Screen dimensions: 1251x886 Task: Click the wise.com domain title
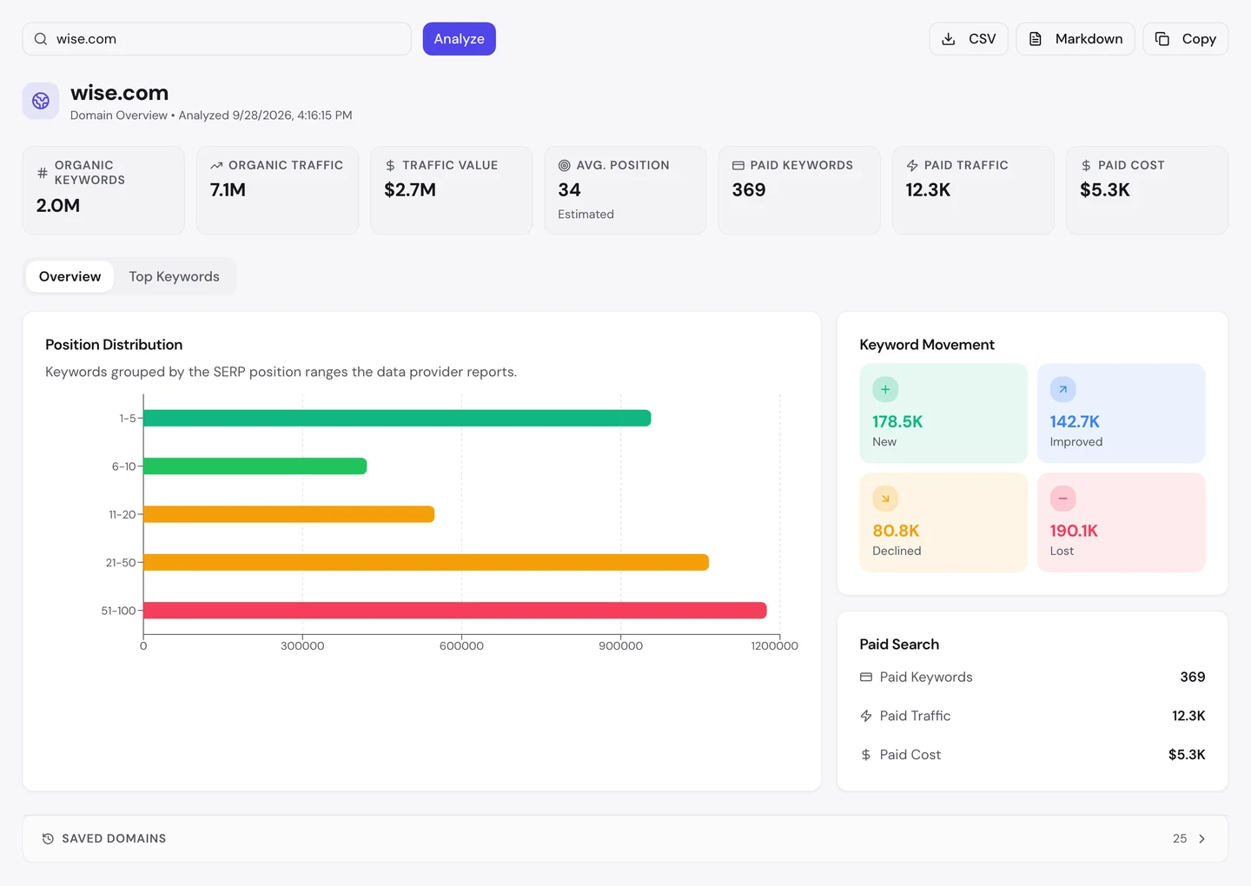tap(120, 93)
